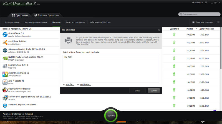Select the Java 7 Update program icon

5,82
